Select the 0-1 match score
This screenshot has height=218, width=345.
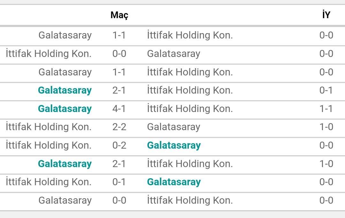119,182
